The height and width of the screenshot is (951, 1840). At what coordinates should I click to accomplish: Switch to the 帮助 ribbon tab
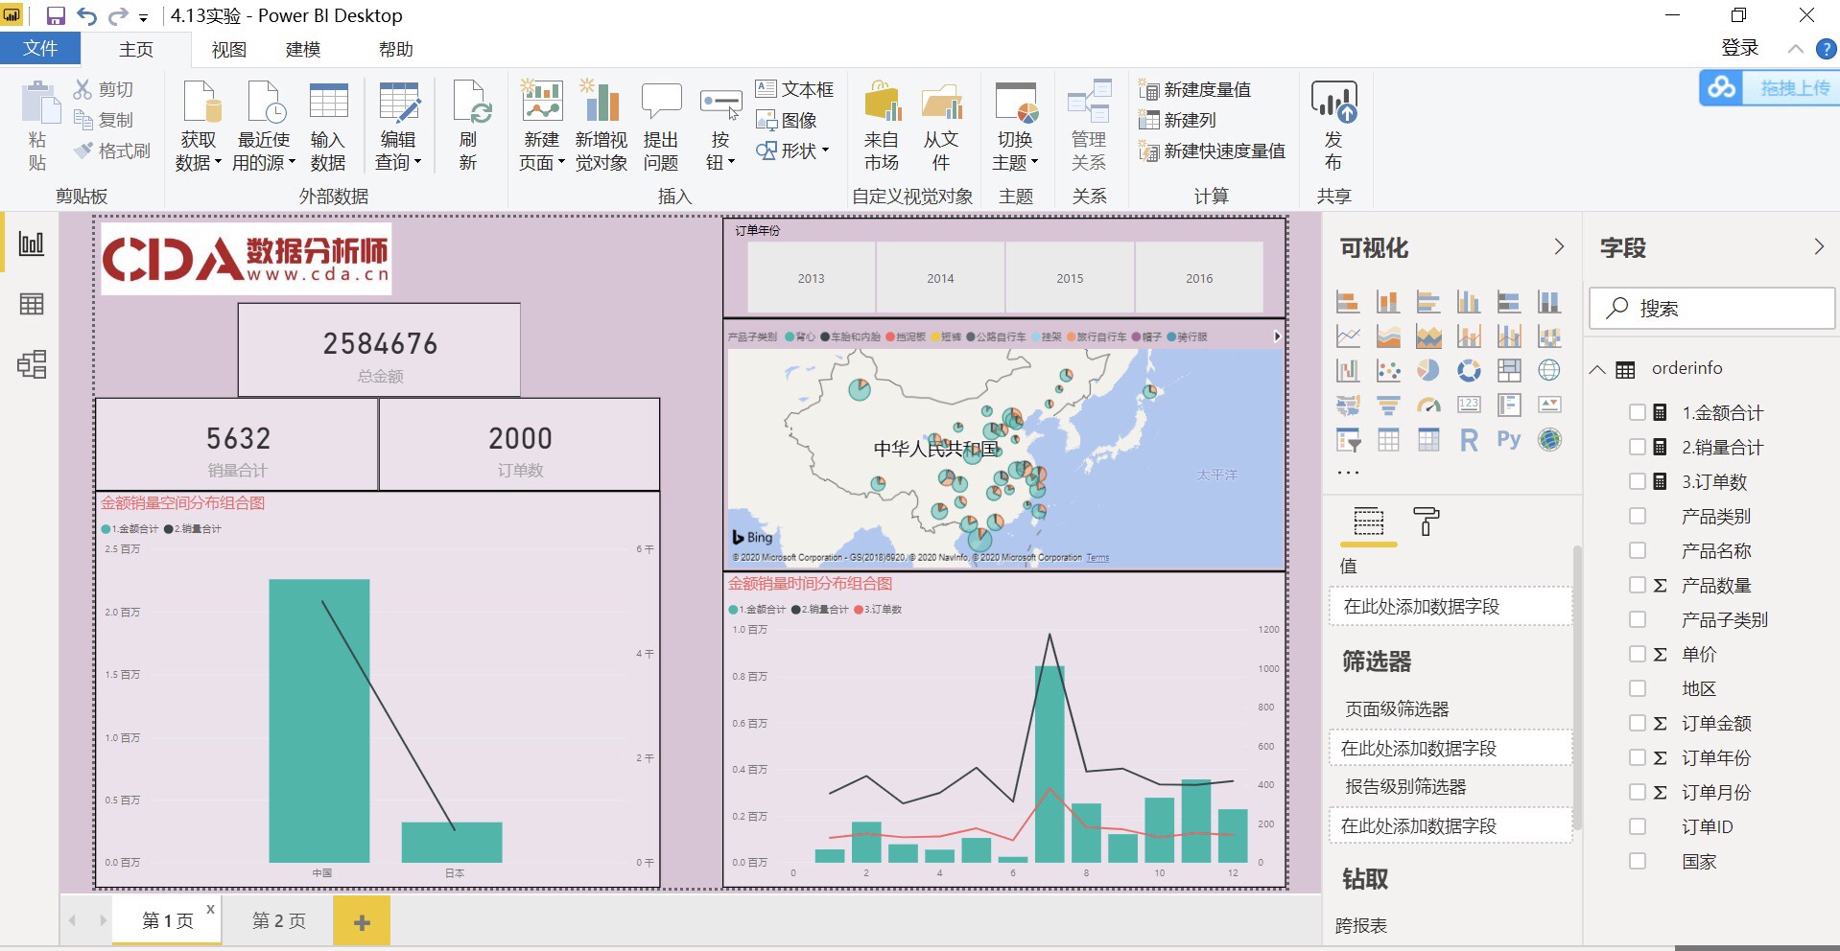pyautogui.click(x=396, y=49)
